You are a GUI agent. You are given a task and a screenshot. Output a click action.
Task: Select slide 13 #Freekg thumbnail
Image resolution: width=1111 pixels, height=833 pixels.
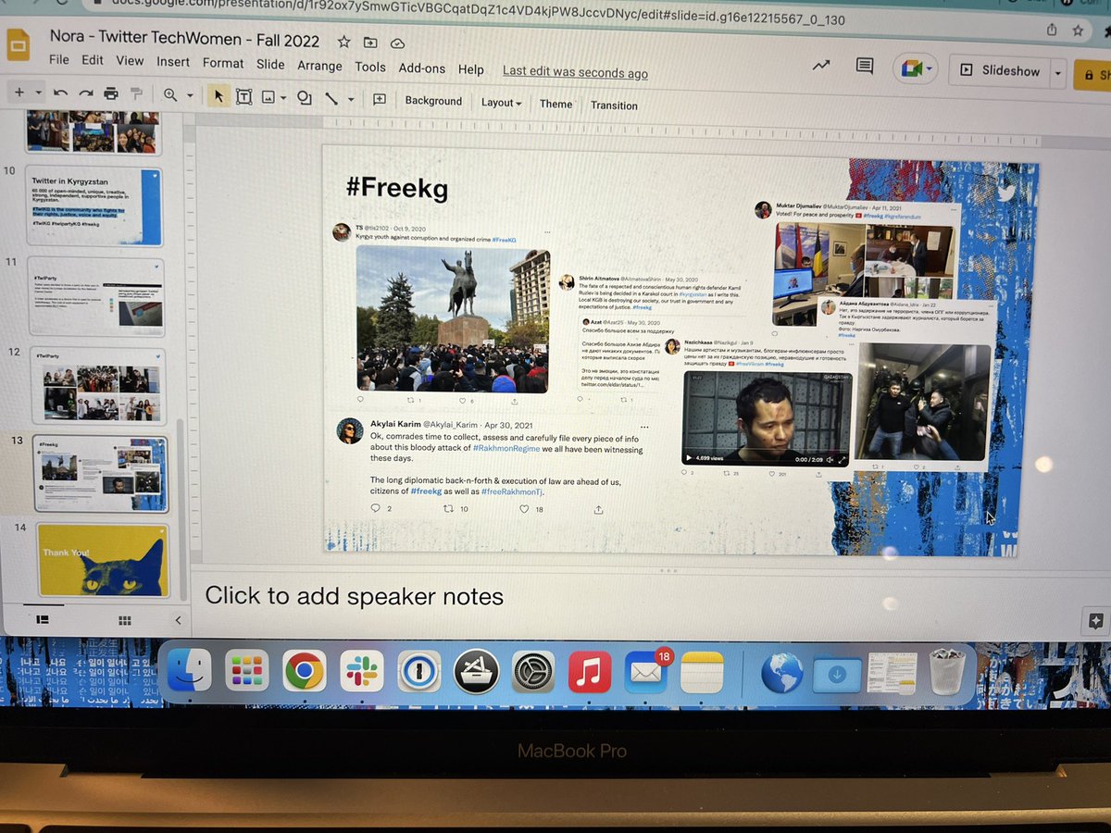101,474
